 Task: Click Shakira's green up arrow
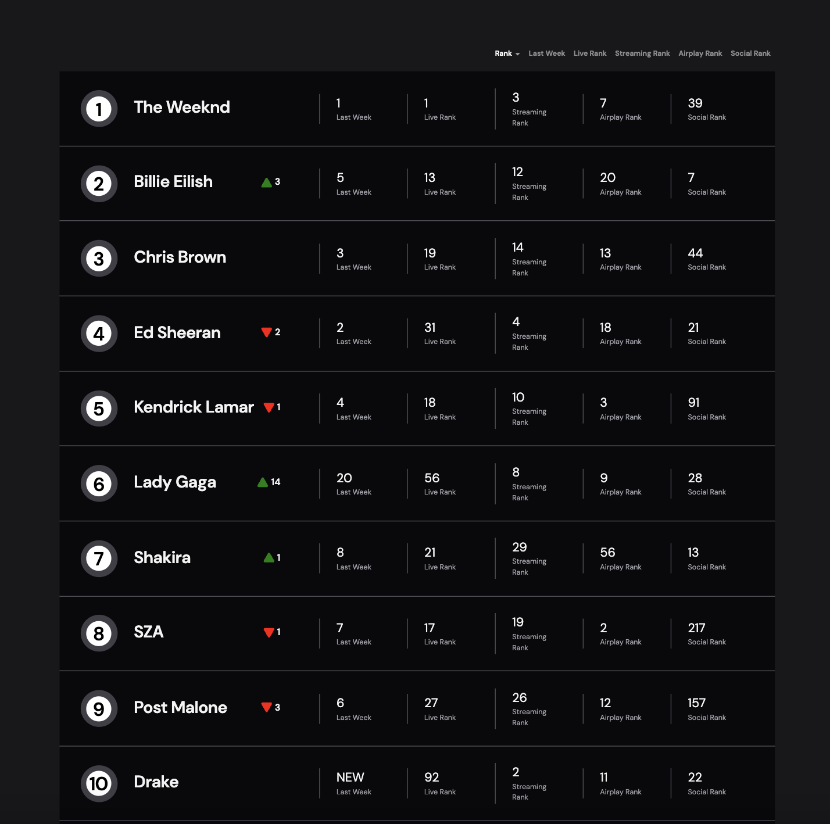coord(269,558)
